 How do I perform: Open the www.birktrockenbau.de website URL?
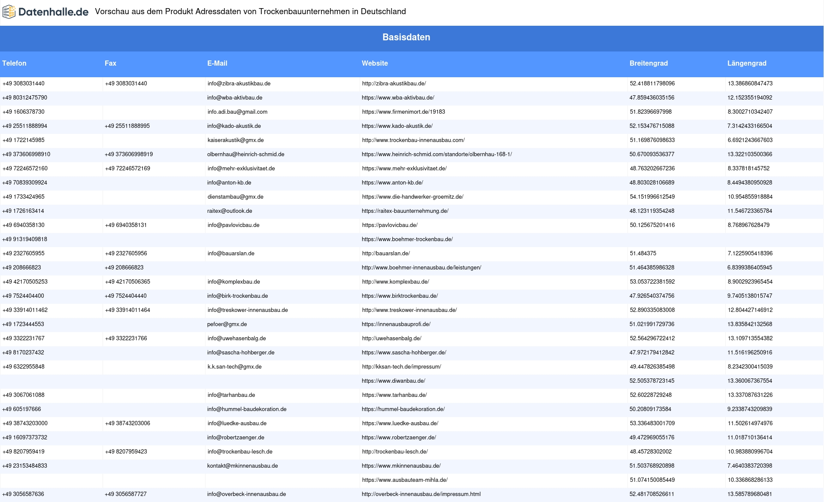(x=400, y=296)
